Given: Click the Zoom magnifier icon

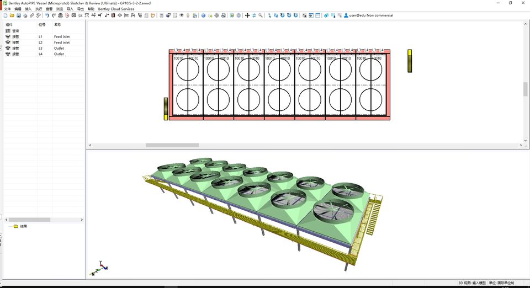Looking at the screenshot, I should pyautogui.click(x=261, y=15).
